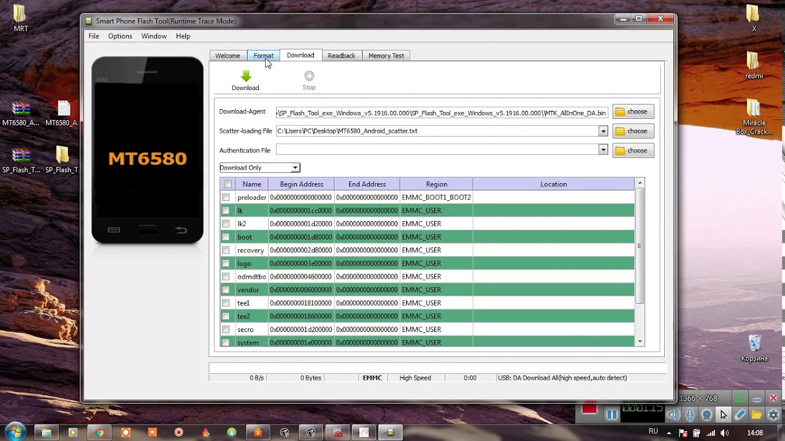Open the Download Only mode dropdown
This screenshot has height=441, width=785.
(259, 167)
